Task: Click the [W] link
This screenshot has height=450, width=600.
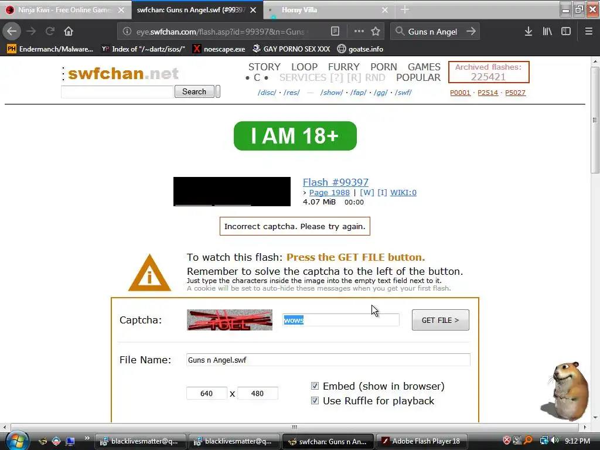Action: (x=367, y=192)
